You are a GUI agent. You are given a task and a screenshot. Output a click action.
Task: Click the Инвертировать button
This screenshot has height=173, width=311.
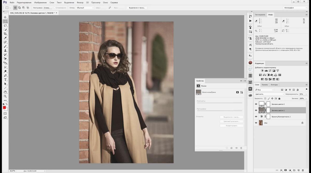point(231,126)
